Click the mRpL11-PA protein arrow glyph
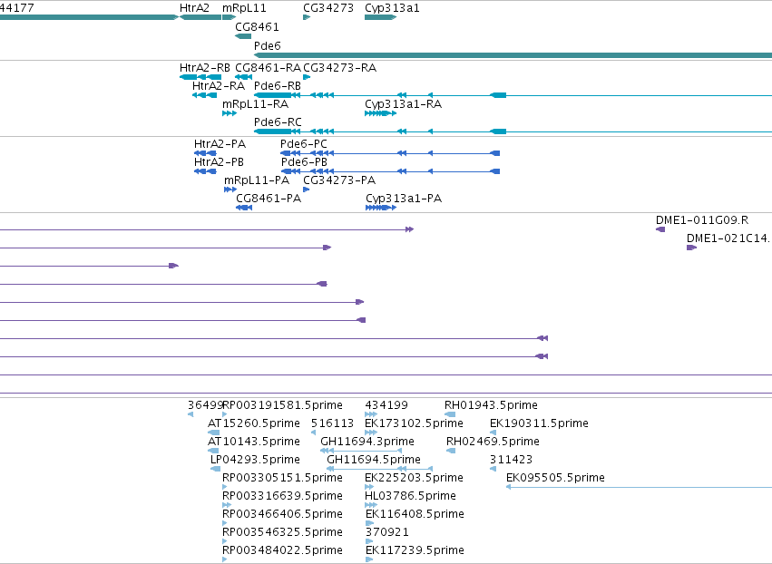 pyautogui.click(x=230, y=190)
